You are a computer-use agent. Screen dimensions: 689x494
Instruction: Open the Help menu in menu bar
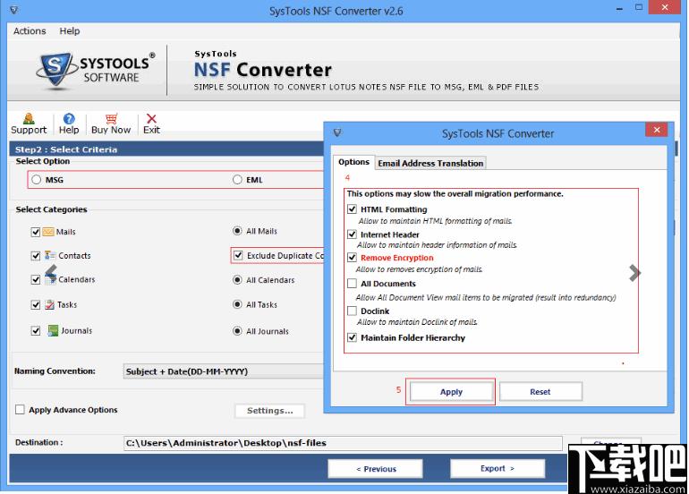70,30
